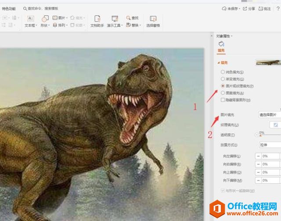
Task: Click the 查找 (find) button
Action: click(x=132, y=18)
